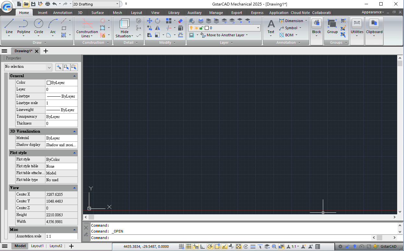Click Move to Another Layer button
404x251 pixels.
click(x=224, y=35)
